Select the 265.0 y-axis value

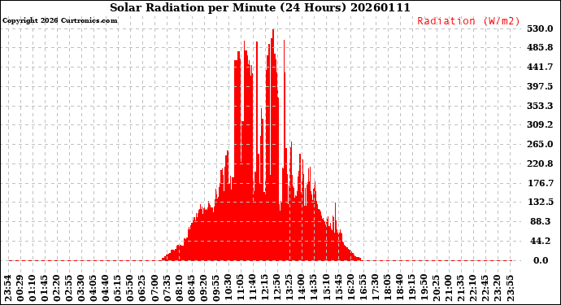point(540,144)
